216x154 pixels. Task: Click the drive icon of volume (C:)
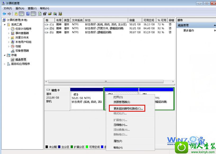[47, 24]
